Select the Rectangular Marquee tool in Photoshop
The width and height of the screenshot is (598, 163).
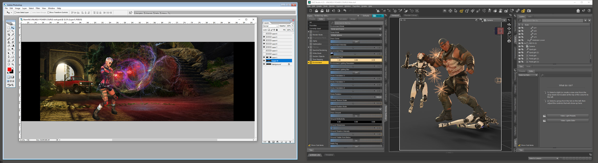[x=9, y=28]
